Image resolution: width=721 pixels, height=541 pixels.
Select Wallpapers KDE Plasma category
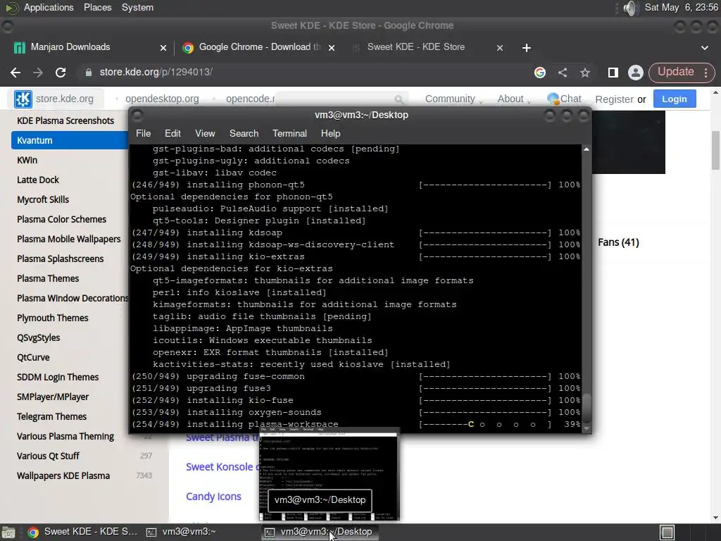[x=63, y=475]
